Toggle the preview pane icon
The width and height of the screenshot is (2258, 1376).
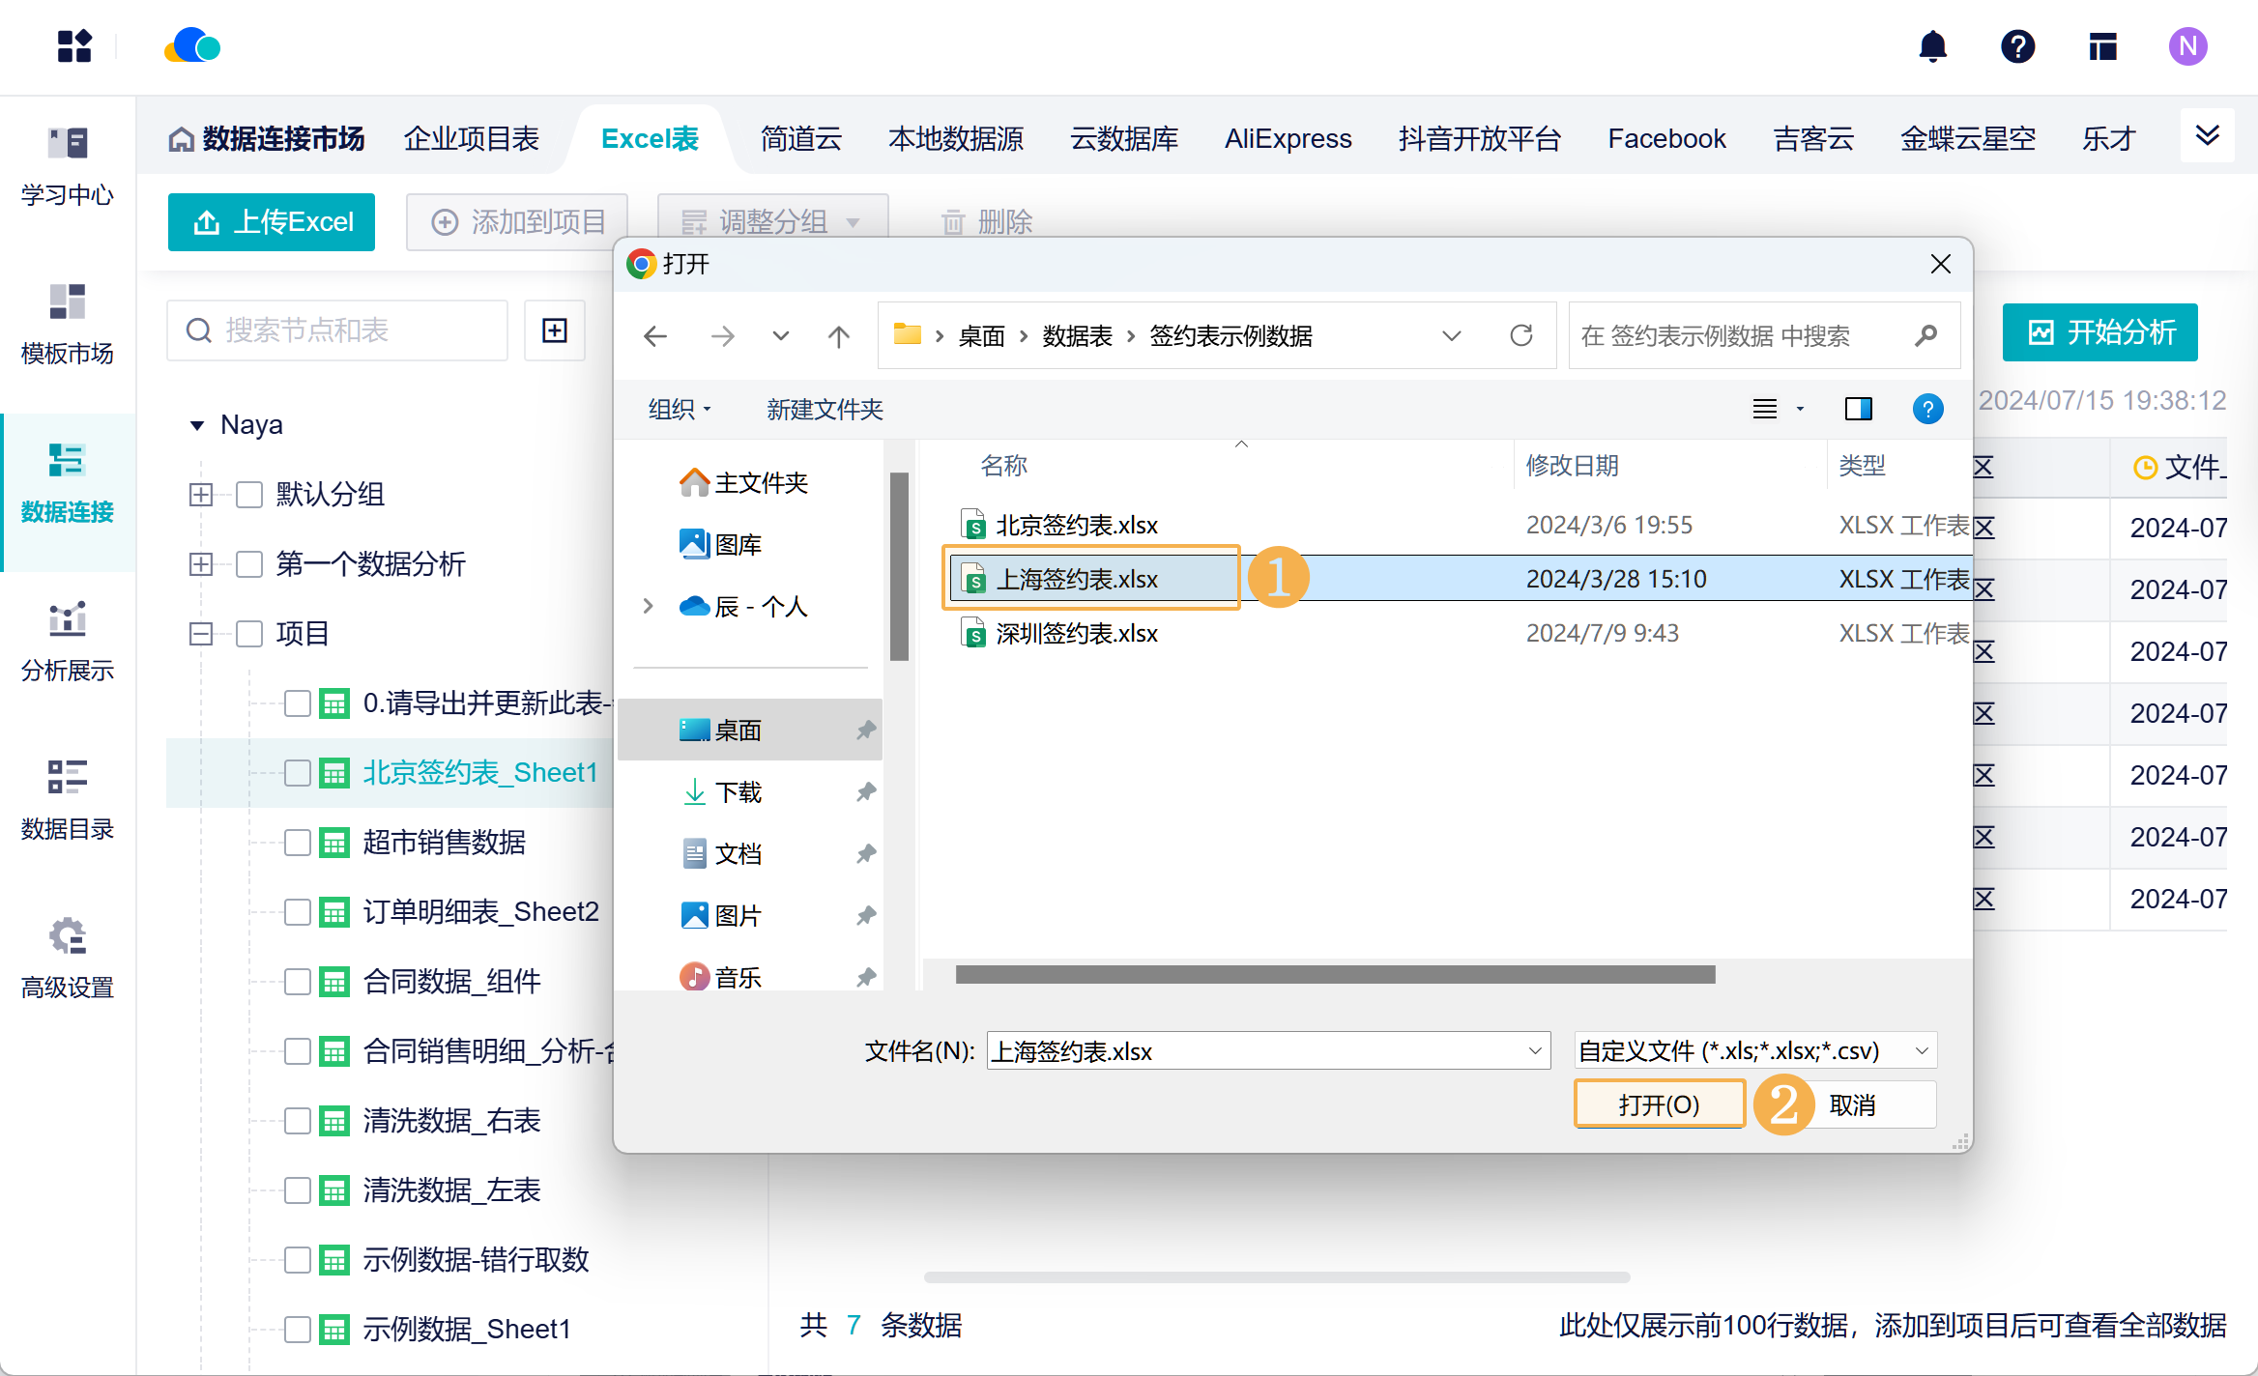[1858, 409]
